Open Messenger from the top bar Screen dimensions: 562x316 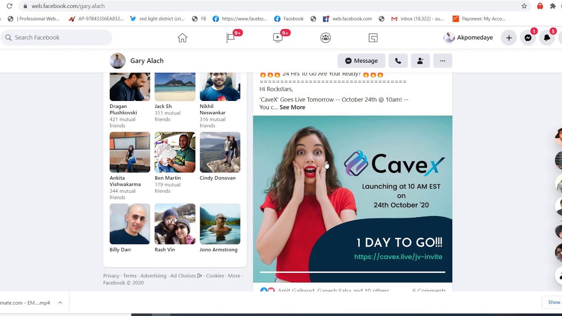click(528, 38)
